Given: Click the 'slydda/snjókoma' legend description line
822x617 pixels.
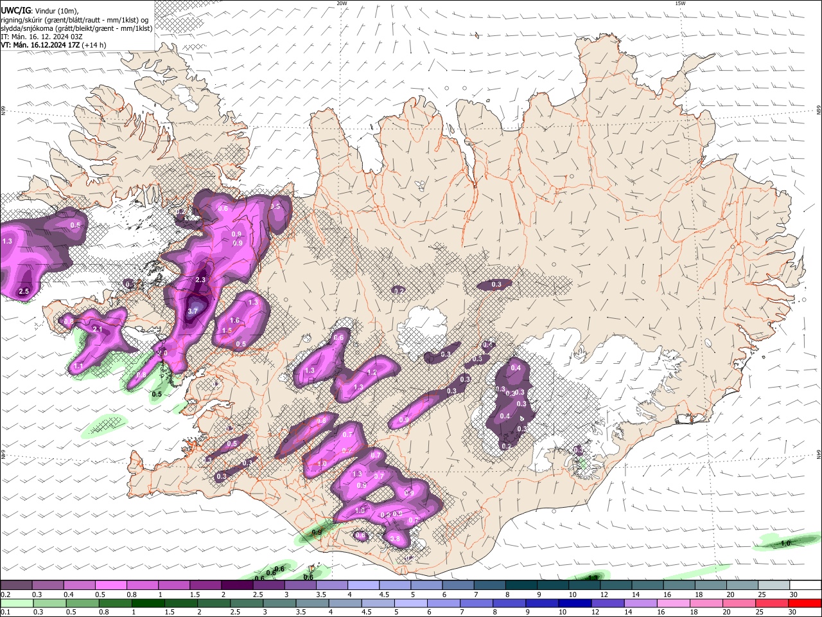Looking at the screenshot, I should (76, 28).
